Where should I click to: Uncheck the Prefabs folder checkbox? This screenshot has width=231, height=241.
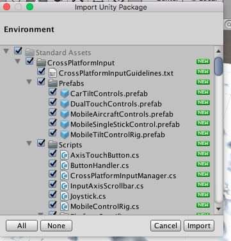tap(41, 81)
